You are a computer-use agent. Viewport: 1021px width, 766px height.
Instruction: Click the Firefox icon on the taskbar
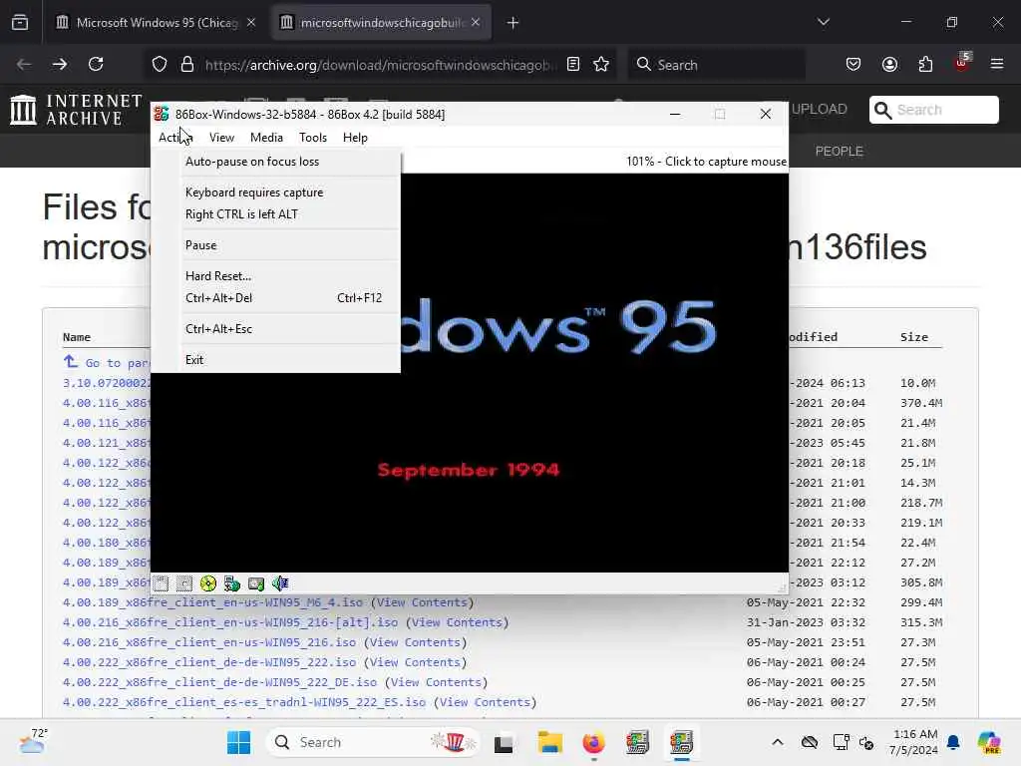point(593,742)
